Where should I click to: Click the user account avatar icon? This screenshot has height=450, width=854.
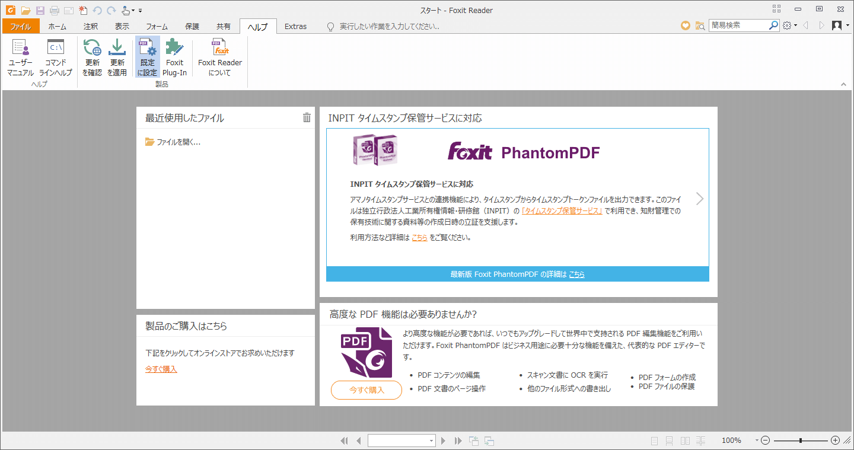click(x=837, y=25)
